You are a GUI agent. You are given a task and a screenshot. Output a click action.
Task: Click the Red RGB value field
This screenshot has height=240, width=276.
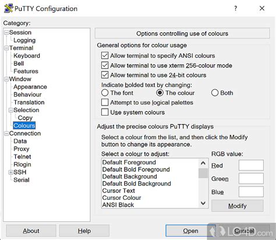(x=251, y=165)
